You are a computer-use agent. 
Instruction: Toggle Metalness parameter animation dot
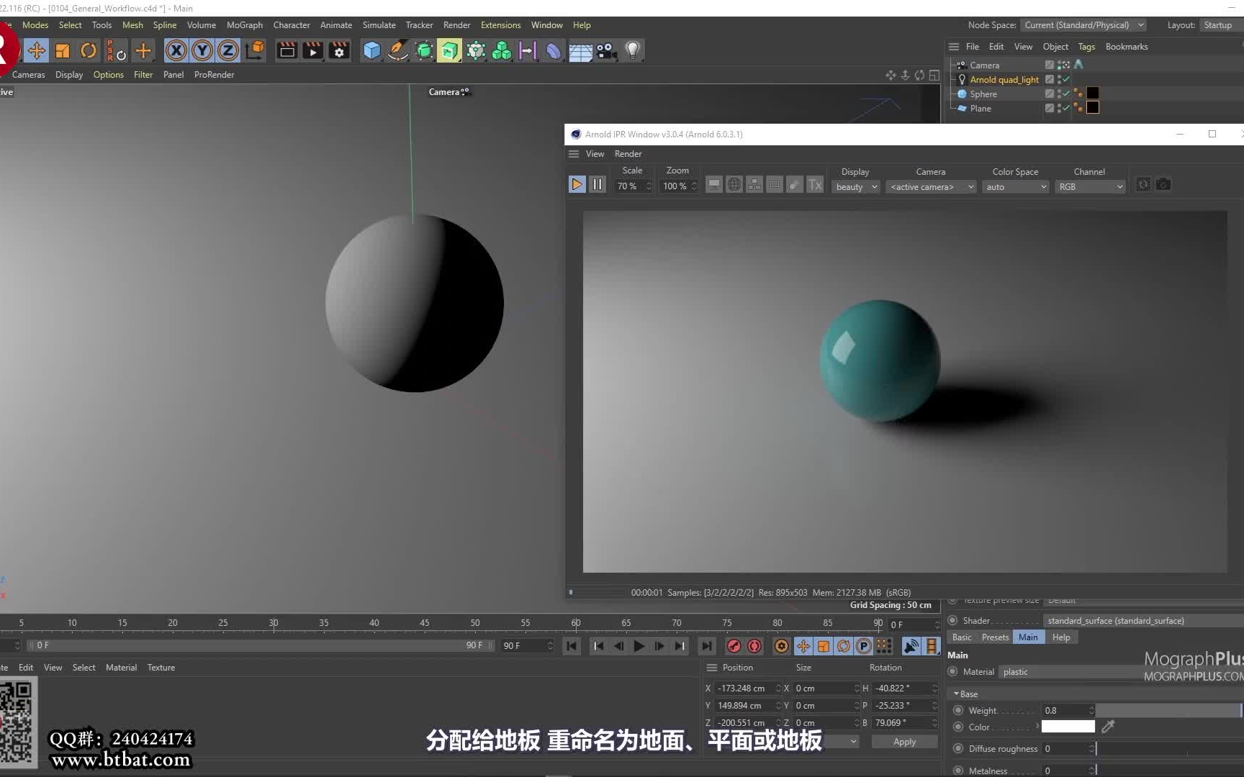(x=958, y=771)
